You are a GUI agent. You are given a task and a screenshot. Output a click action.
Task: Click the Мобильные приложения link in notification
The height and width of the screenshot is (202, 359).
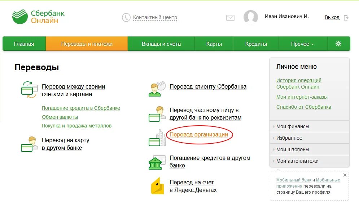click(x=308, y=183)
